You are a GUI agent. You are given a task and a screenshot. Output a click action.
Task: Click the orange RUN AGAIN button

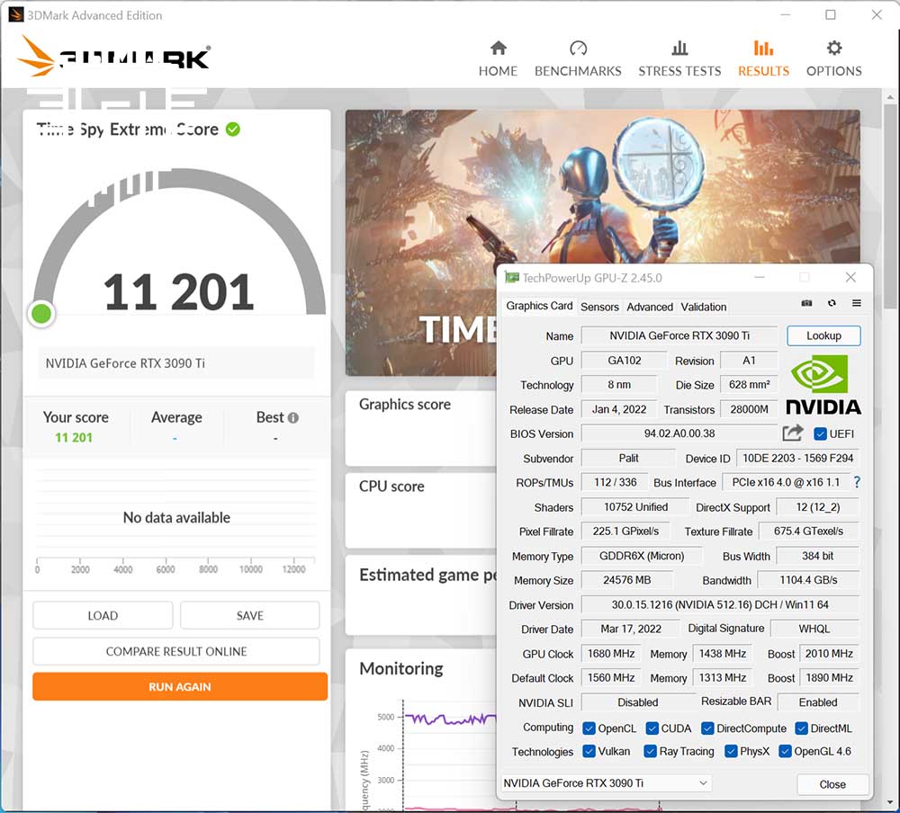180,687
